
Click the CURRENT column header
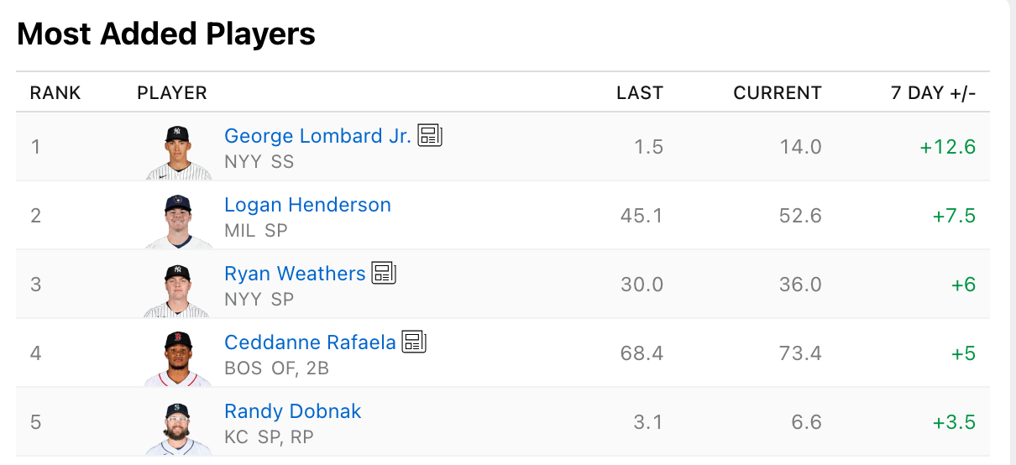[778, 92]
